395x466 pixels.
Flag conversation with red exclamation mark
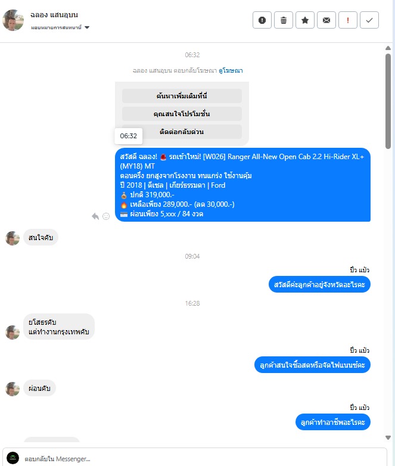348,20
